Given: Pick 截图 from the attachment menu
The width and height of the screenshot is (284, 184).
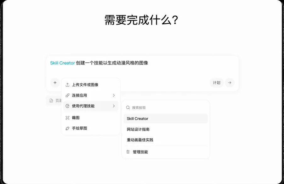Looking at the screenshot, I should click(x=91, y=118).
